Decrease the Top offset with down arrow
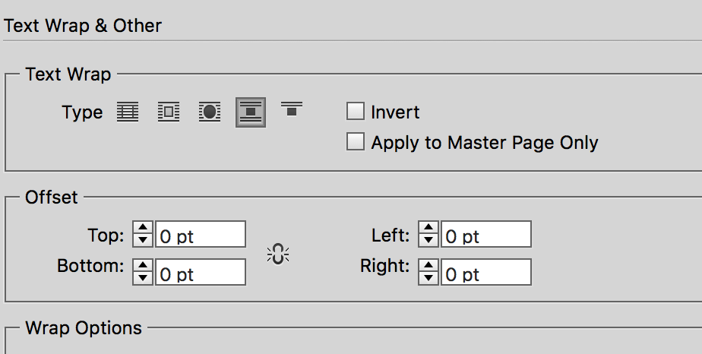This screenshot has height=354, width=702. pos(143,240)
